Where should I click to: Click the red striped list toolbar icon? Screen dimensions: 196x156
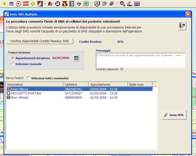tap(26, 4)
